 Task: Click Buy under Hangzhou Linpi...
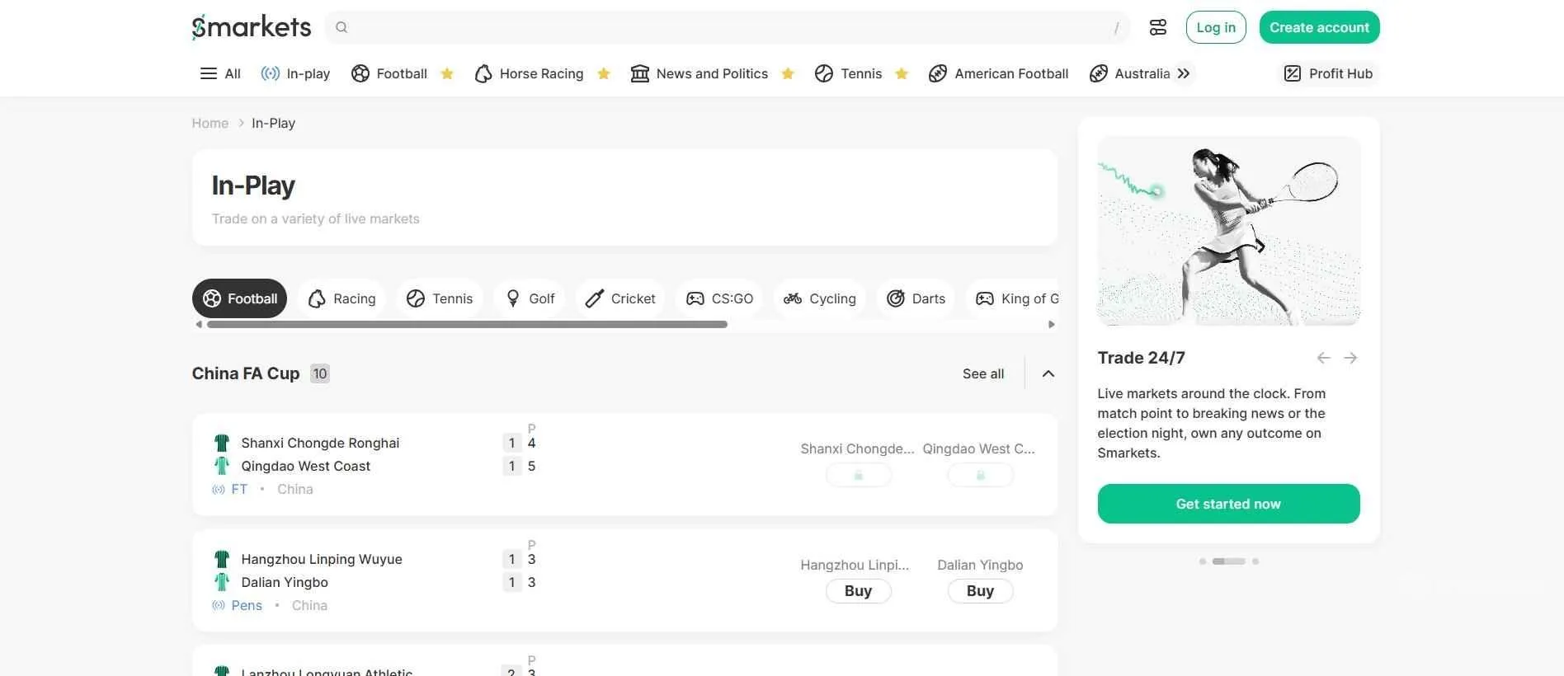coord(858,591)
